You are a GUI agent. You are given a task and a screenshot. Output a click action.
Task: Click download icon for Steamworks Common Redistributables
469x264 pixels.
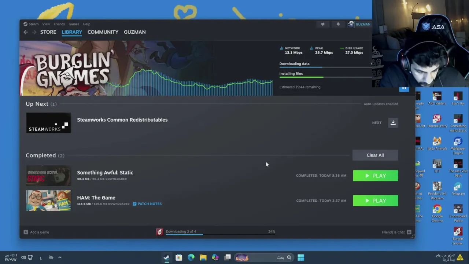(393, 123)
